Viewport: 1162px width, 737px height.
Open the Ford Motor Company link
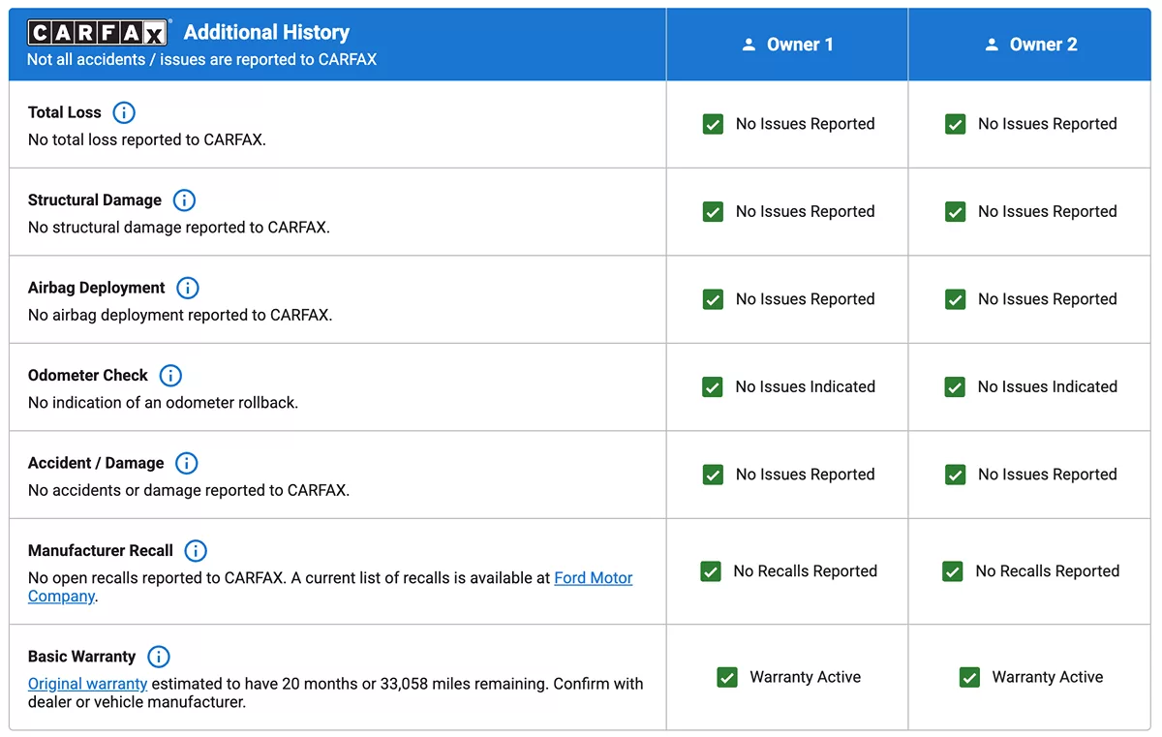pos(593,578)
